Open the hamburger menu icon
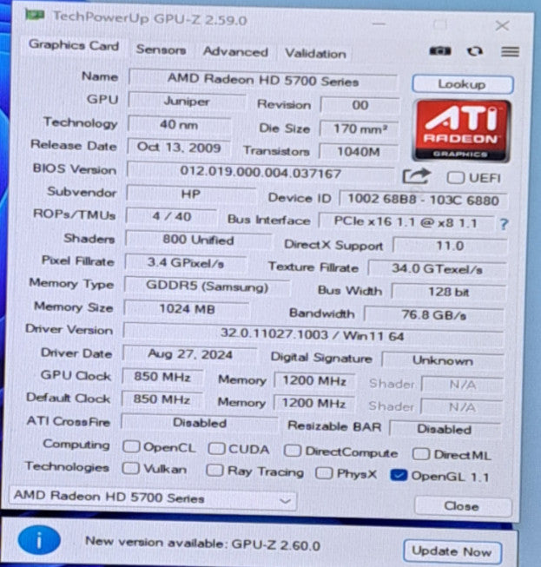Screen dimensions: 541x567 click(x=510, y=52)
